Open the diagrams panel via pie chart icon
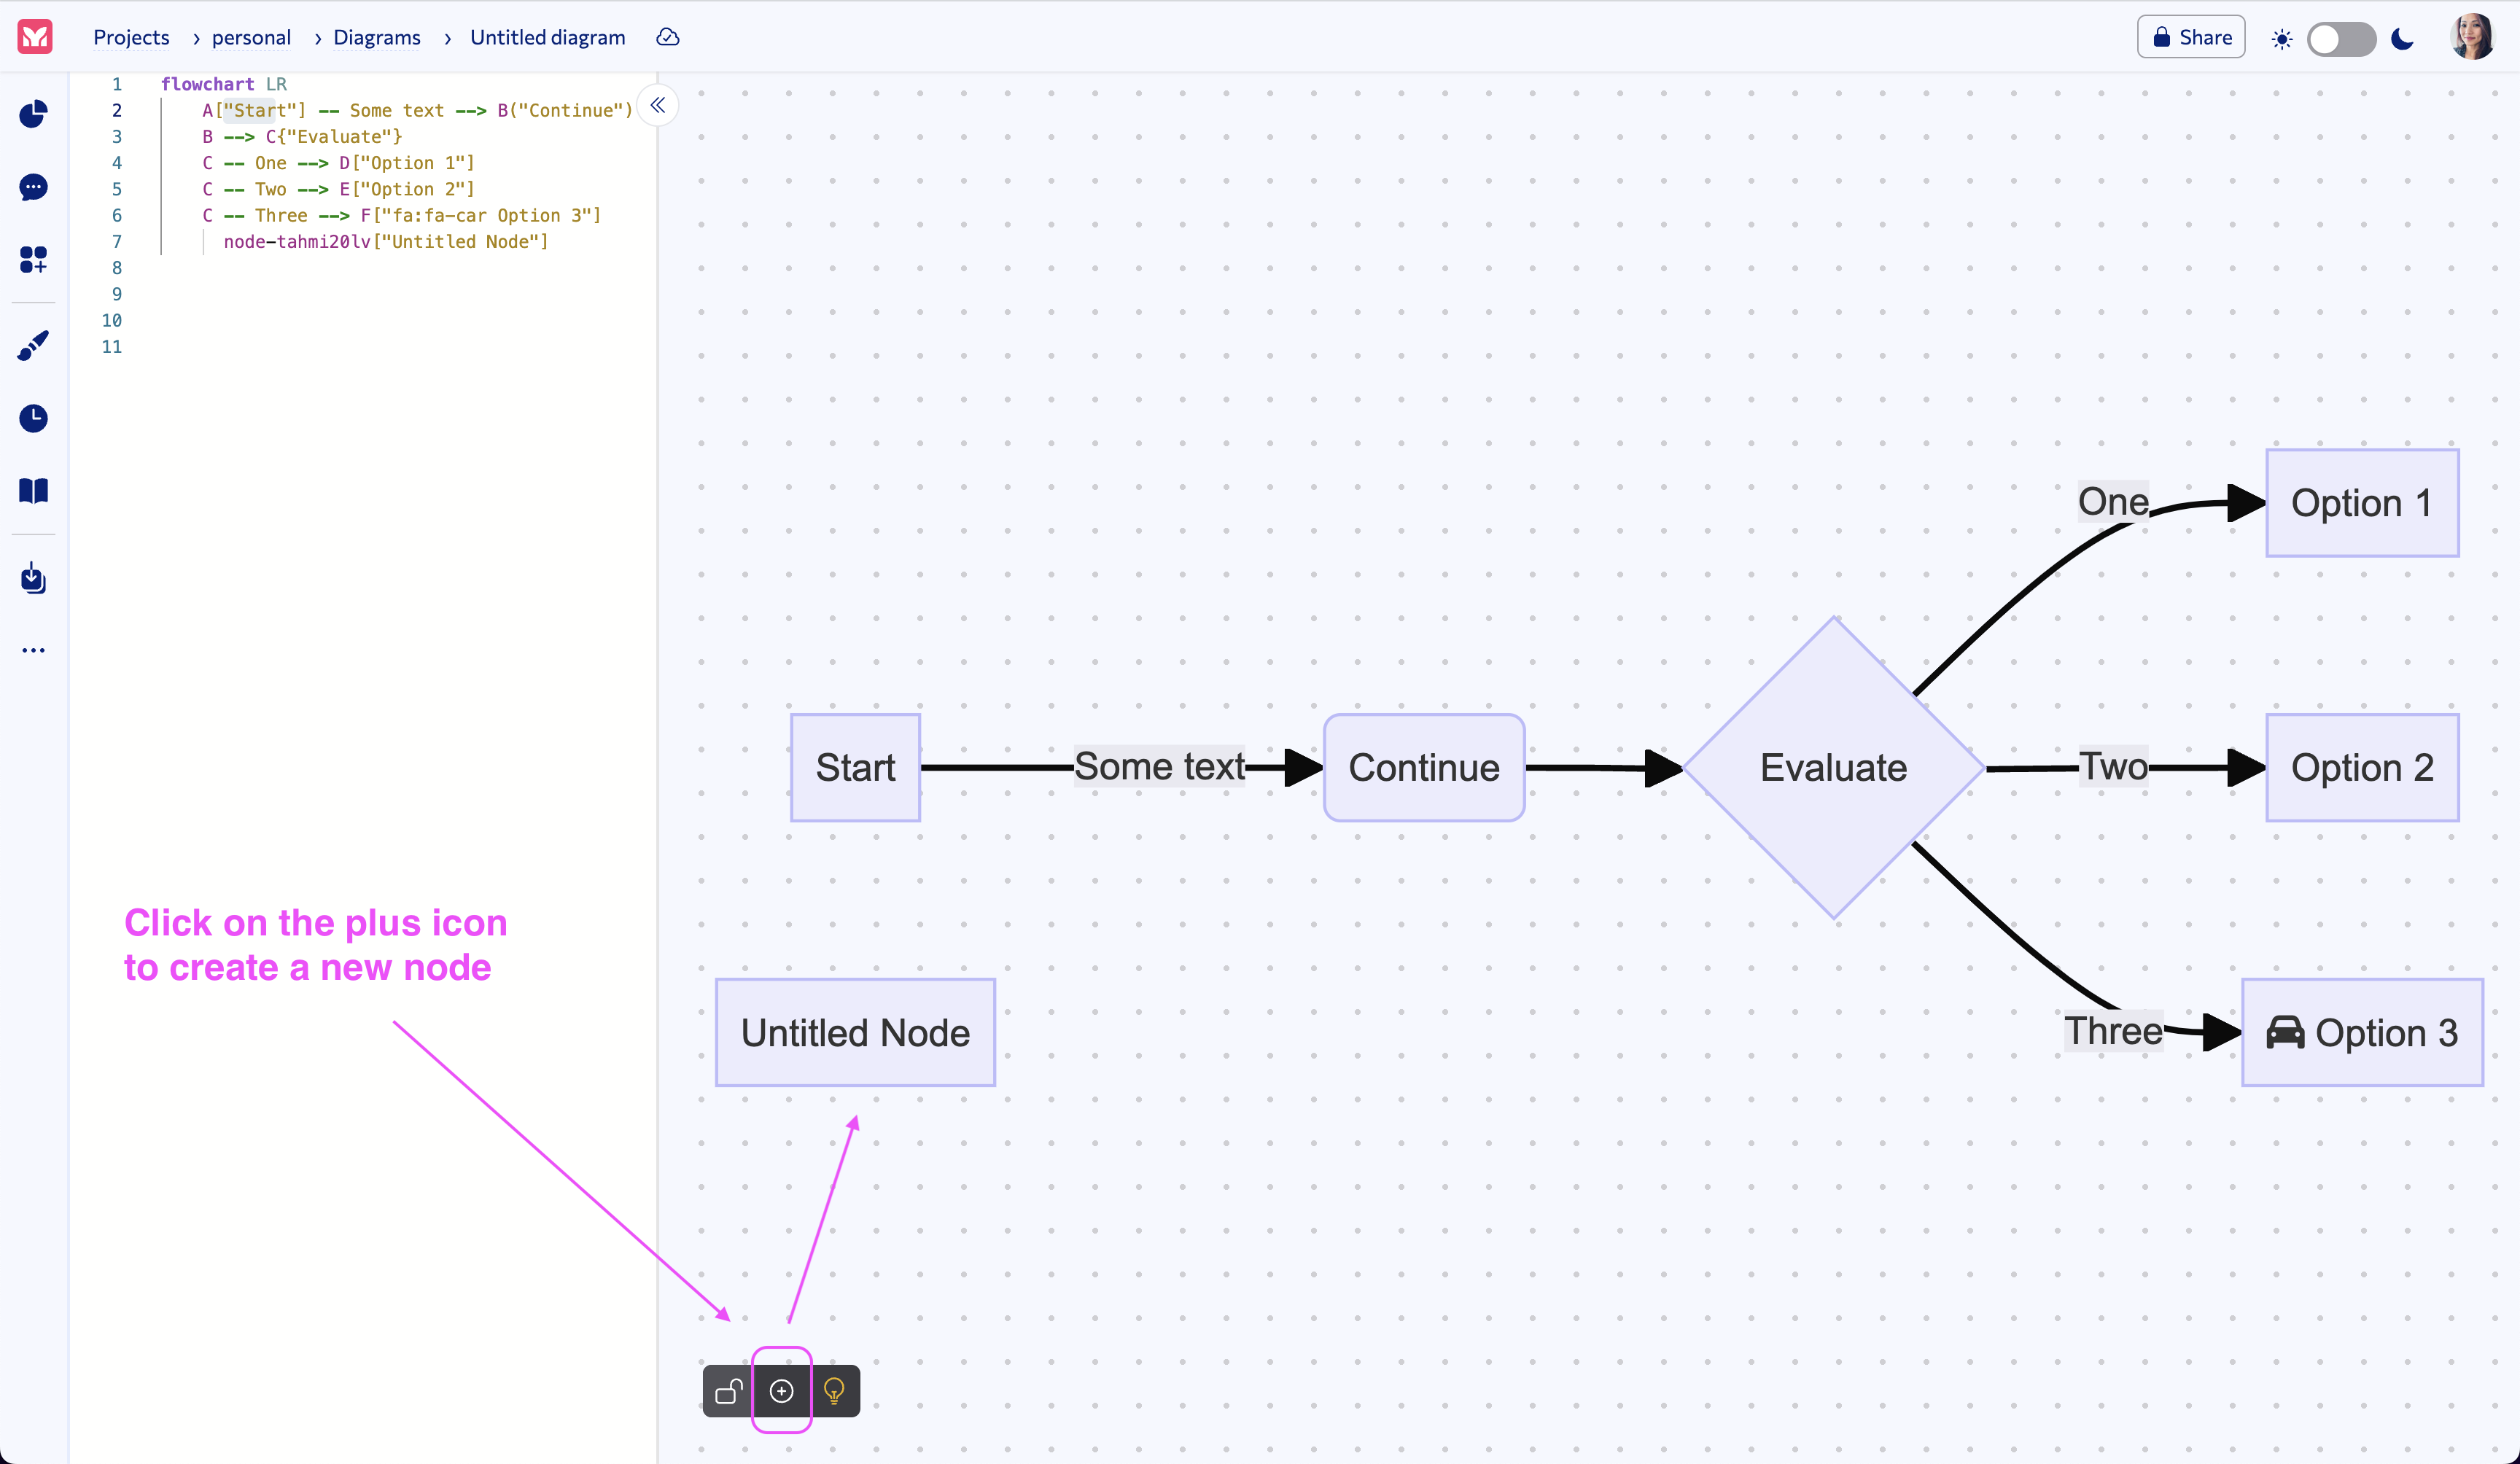 click(33, 114)
